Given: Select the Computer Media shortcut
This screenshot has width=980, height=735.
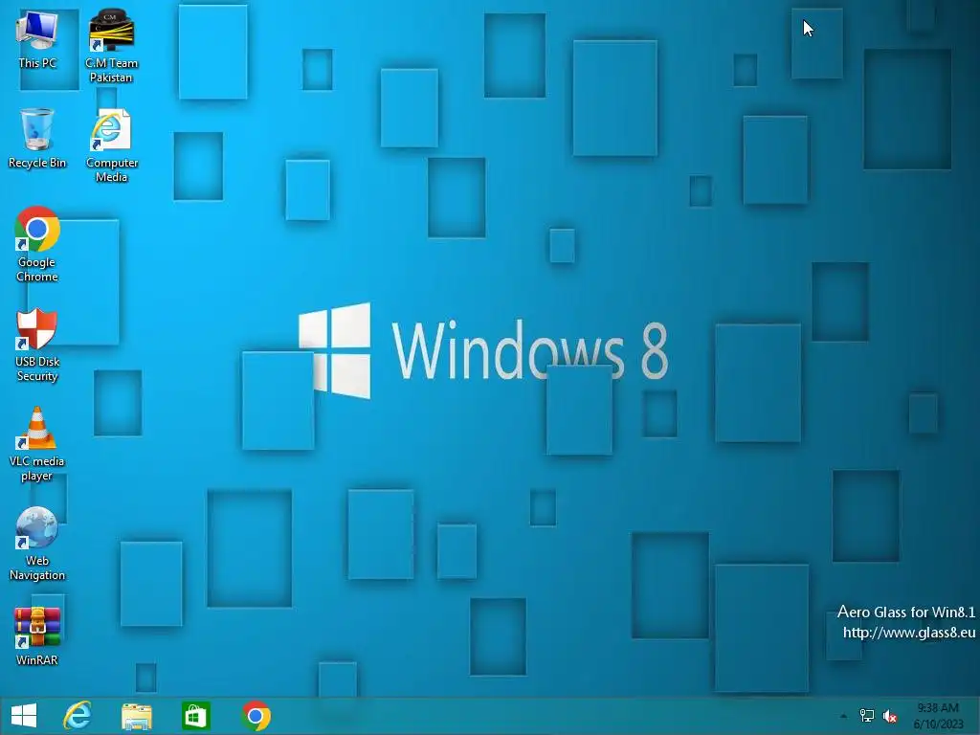Looking at the screenshot, I should (111, 145).
